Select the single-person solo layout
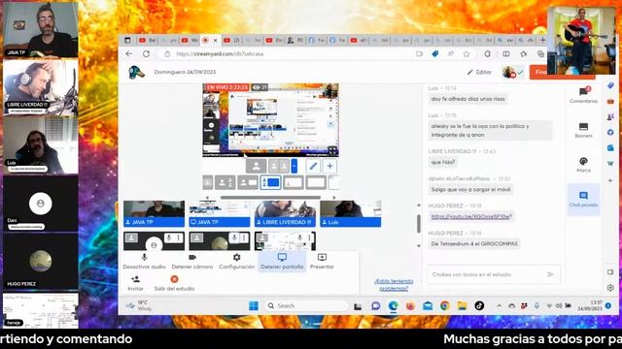 [x=257, y=166]
